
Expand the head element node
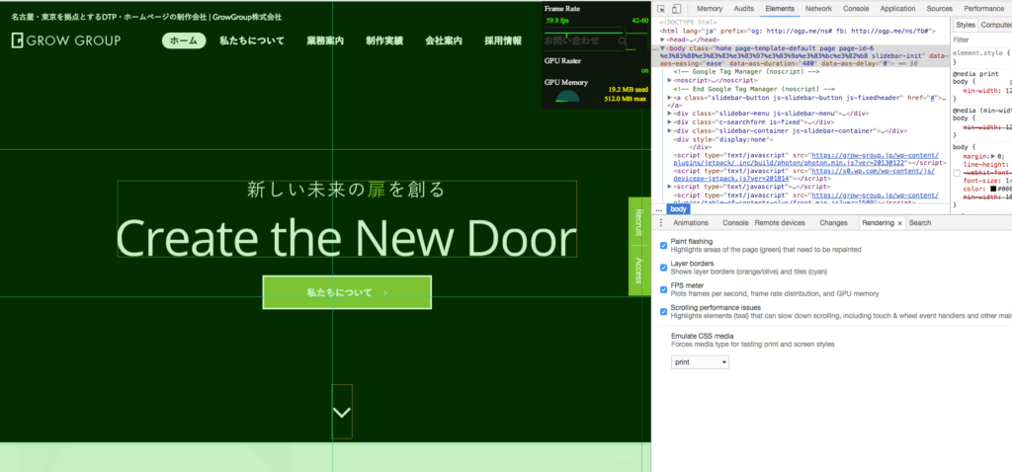coord(663,39)
